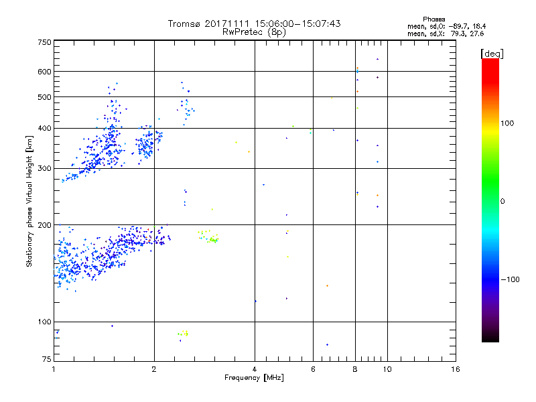536x402 pixels.
Task: Click the x-axis tick label '16'
Action: 456,369
